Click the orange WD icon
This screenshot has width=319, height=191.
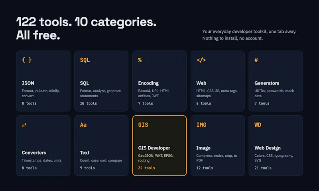(x=258, y=125)
